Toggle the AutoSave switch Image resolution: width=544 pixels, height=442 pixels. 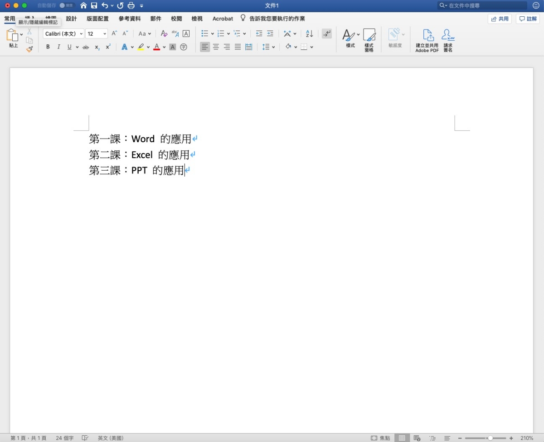click(x=66, y=5)
